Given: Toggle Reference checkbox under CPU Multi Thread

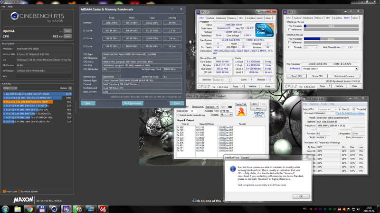Looking at the screenshot, I should [289, 42].
